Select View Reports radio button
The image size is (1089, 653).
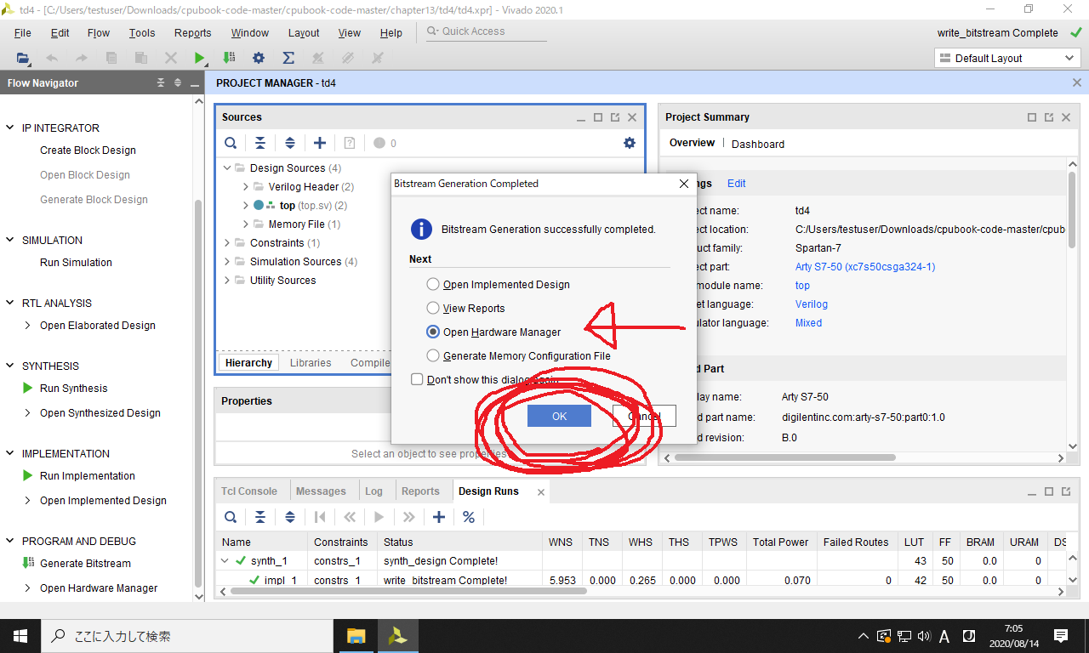pyautogui.click(x=433, y=309)
